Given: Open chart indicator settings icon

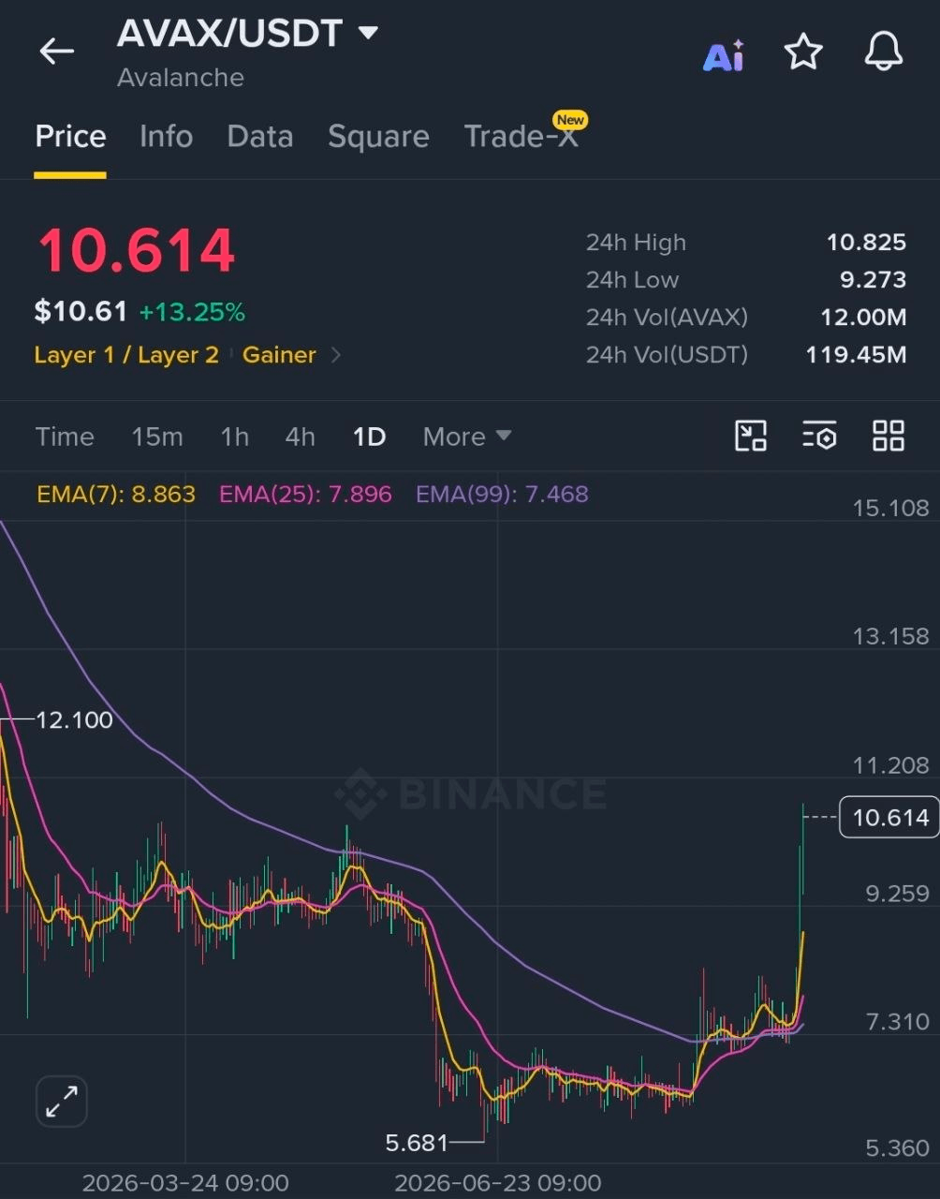Looking at the screenshot, I should tap(819, 436).
